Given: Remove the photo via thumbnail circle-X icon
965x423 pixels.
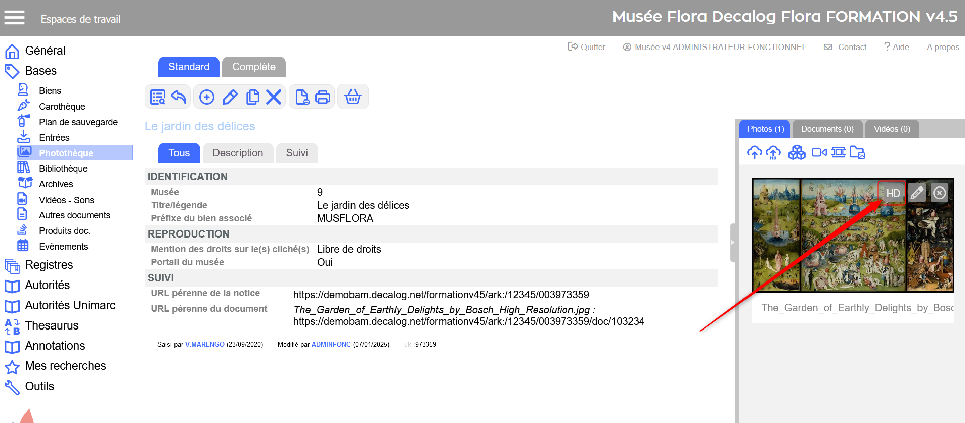Looking at the screenshot, I should 939,193.
